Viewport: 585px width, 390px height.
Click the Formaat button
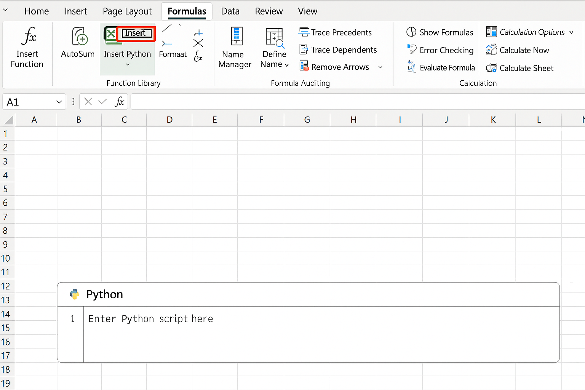tap(173, 54)
